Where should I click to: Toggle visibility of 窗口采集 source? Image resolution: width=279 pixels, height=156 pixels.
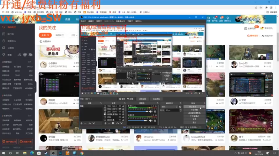click(120, 120)
